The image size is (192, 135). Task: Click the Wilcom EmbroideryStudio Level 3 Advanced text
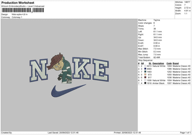[23, 6]
